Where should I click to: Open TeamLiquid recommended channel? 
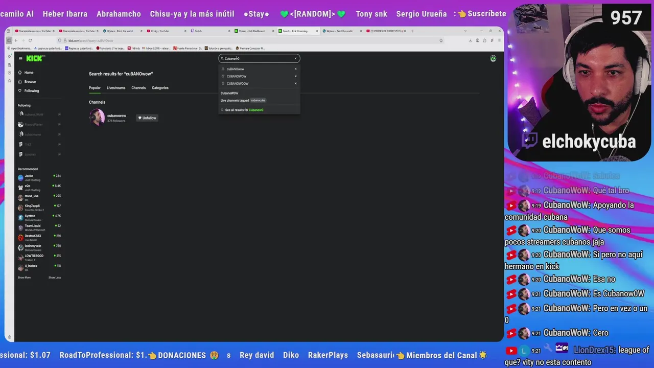[x=39, y=227]
